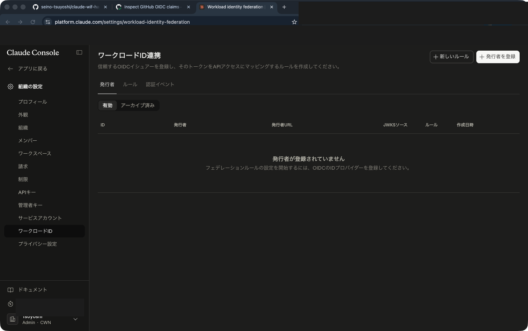Close the Workload identity federation tab
The image size is (528, 331).
(x=272, y=7)
